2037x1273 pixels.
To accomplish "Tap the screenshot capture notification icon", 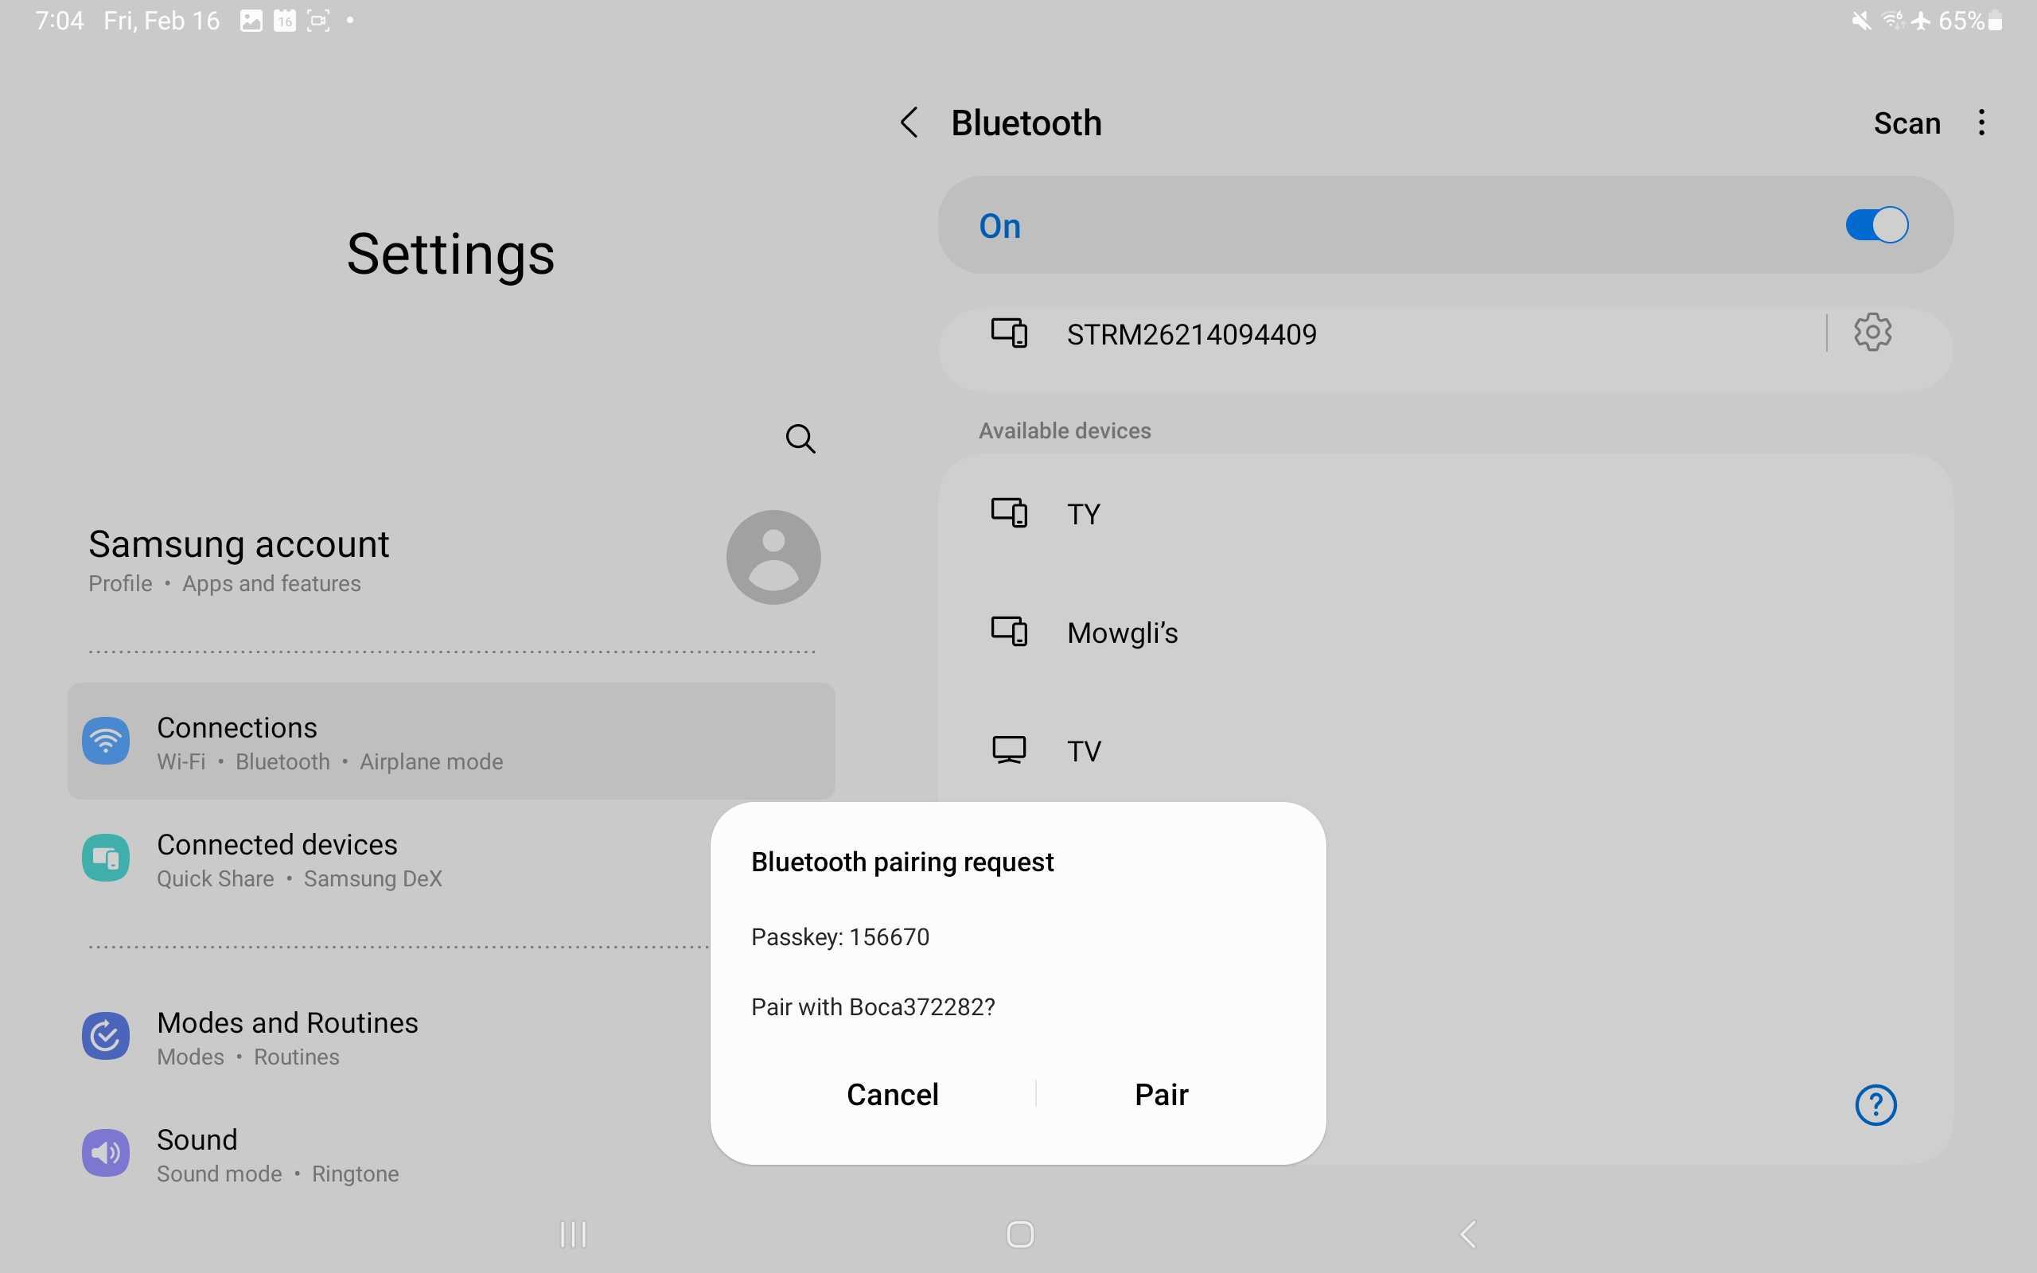I will [x=318, y=20].
